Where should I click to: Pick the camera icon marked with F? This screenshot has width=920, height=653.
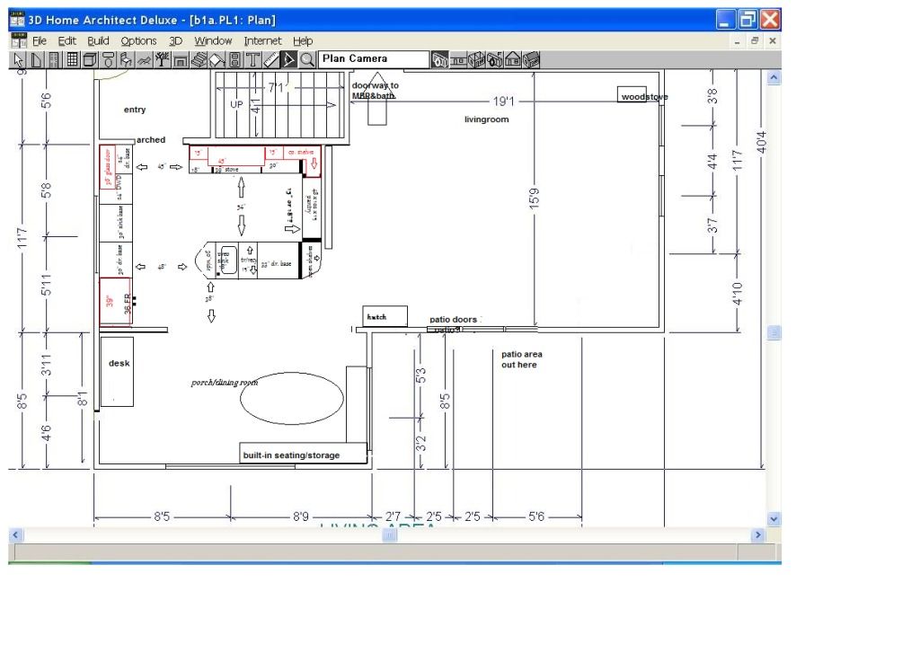pos(495,60)
